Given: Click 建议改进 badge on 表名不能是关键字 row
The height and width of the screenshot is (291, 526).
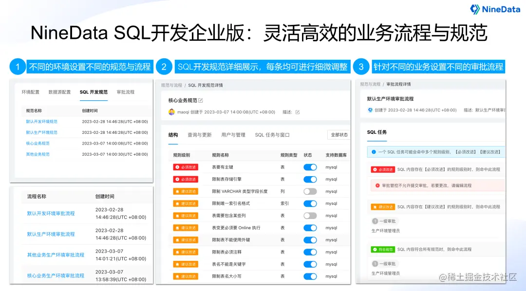Looking at the screenshot, I should [186, 264].
